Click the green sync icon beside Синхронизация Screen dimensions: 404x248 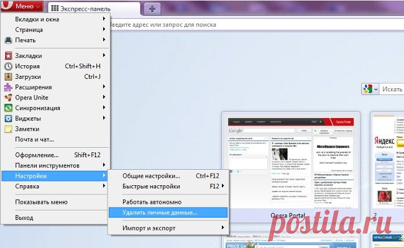(x=8, y=108)
